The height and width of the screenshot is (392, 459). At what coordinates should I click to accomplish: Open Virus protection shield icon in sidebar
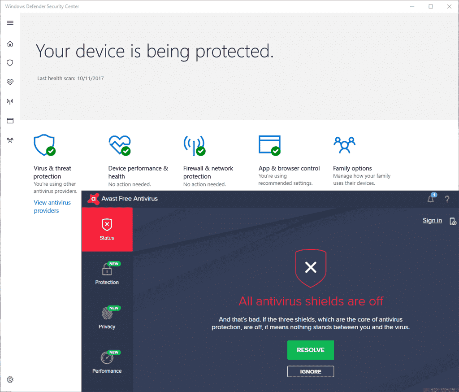point(10,63)
